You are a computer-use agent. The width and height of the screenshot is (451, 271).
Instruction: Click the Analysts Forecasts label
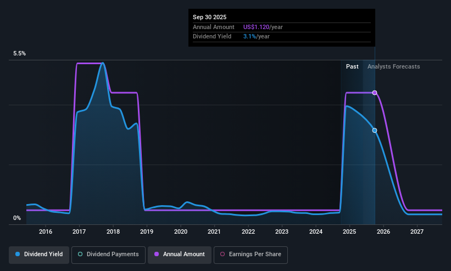(393, 67)
